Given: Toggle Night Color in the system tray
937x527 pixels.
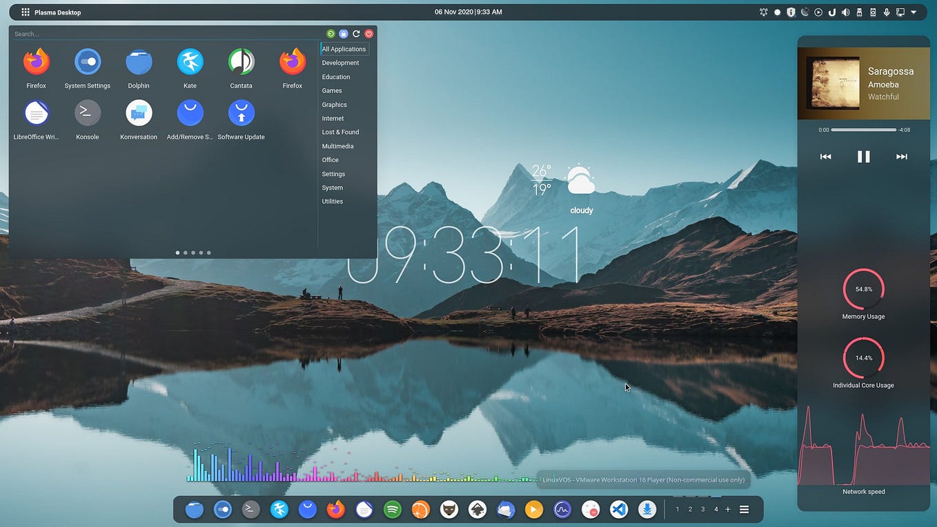Looking at the screenshot, I should coord(805,12).
